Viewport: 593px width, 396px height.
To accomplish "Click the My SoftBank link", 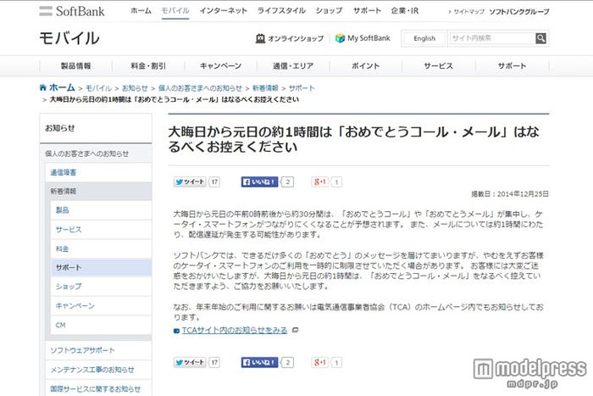I will 369,38.
